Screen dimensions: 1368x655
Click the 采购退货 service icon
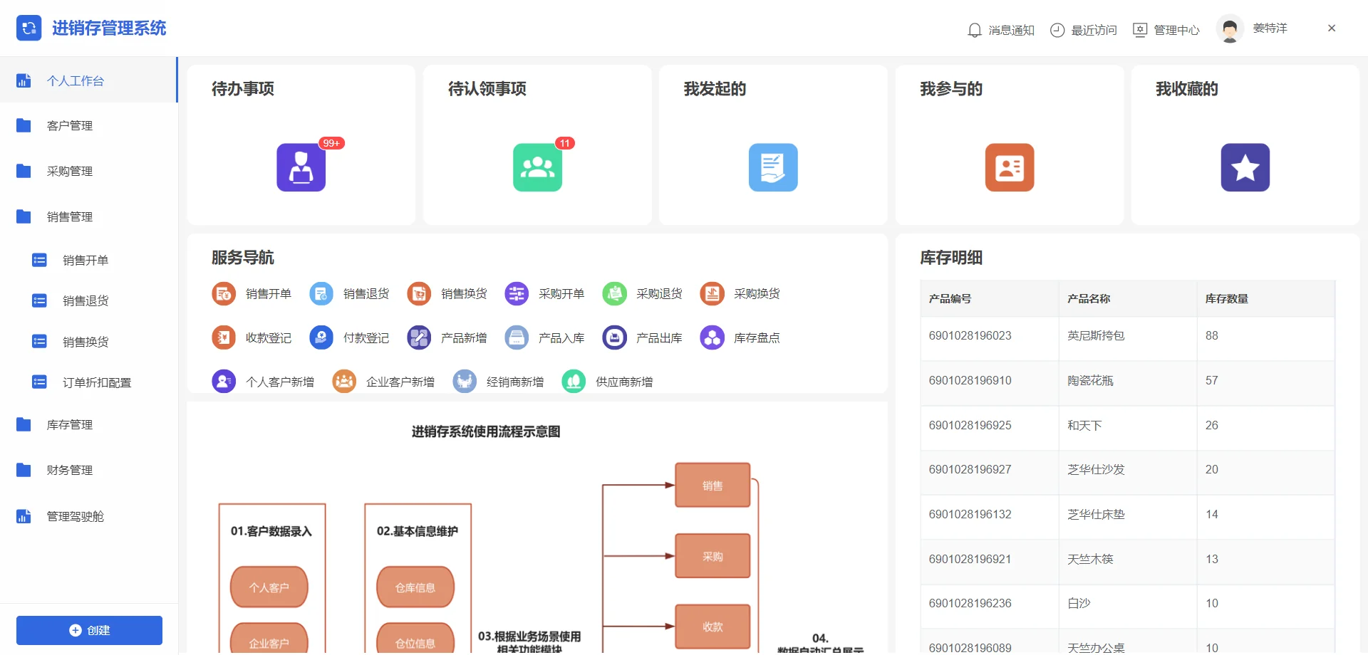click(x=614, y=293)
